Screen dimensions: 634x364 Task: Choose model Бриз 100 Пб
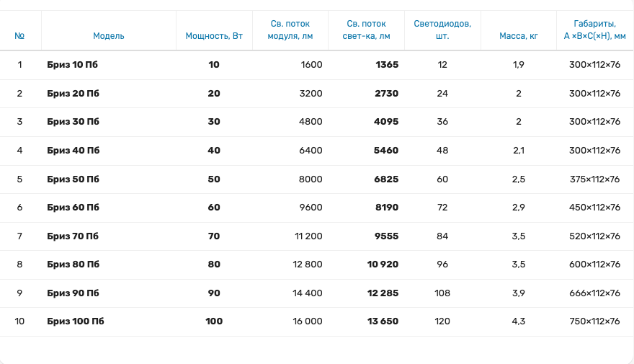click(x=76, y=321)
